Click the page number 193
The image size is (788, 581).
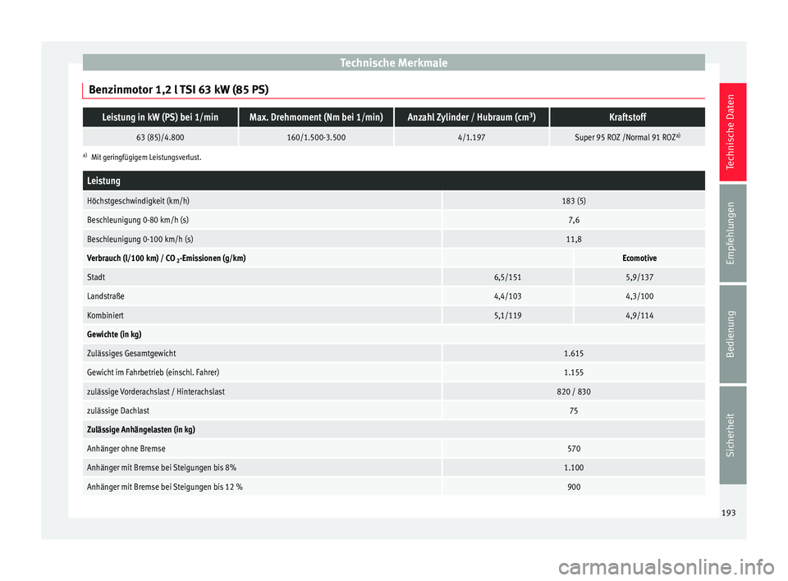click(728, 513)
